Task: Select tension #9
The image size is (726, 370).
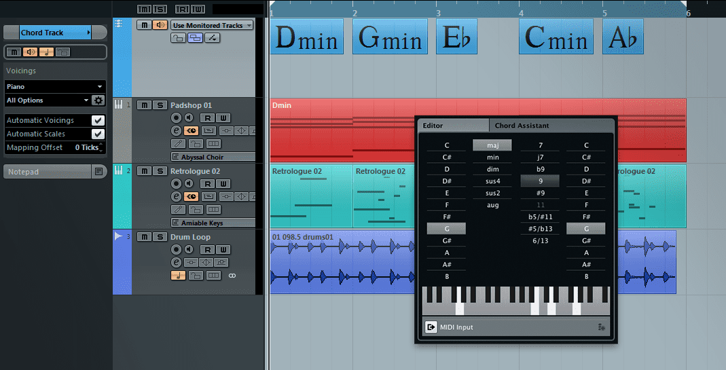Action: coord(541,193)
